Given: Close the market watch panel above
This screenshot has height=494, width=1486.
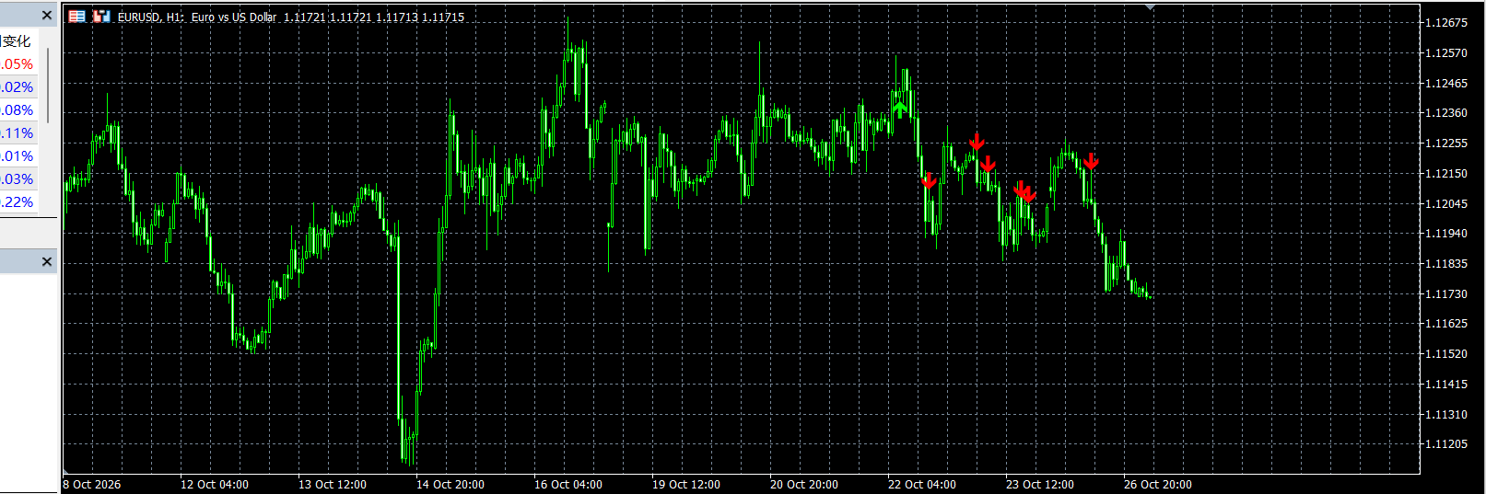Looking at the screenshot, I should (x=47, y=16).
